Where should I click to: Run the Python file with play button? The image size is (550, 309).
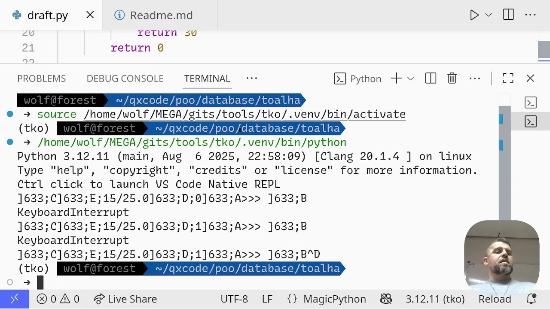click(x=474, y=15)
